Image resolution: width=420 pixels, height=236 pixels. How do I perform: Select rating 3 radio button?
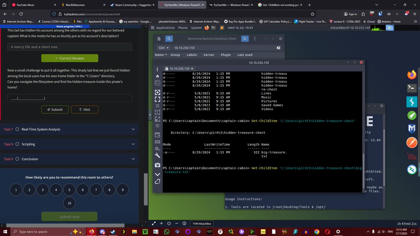(x=42, y=189)
